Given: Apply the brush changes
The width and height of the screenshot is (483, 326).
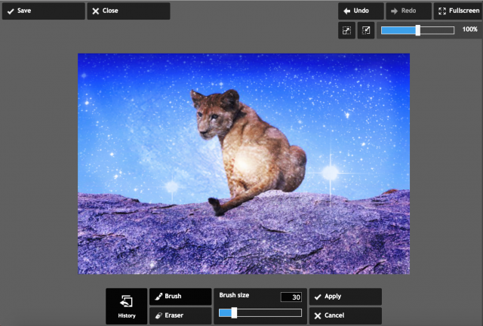Looking at the screenshot, I should (x=345, y=297).
